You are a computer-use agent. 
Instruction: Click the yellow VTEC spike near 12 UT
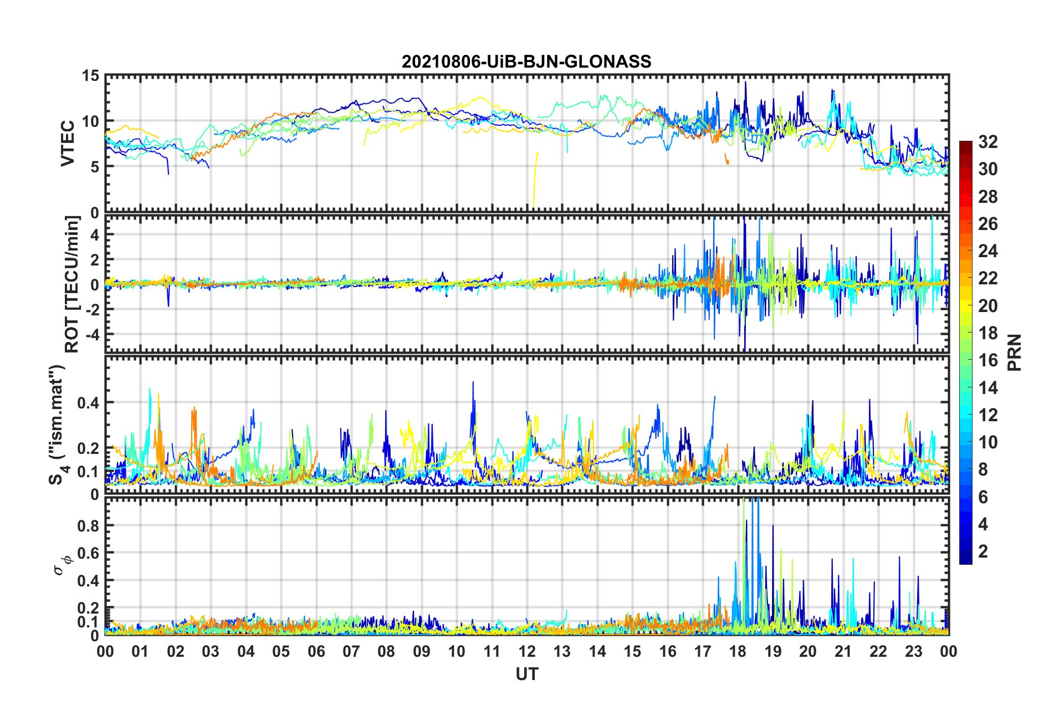(535, 180)
